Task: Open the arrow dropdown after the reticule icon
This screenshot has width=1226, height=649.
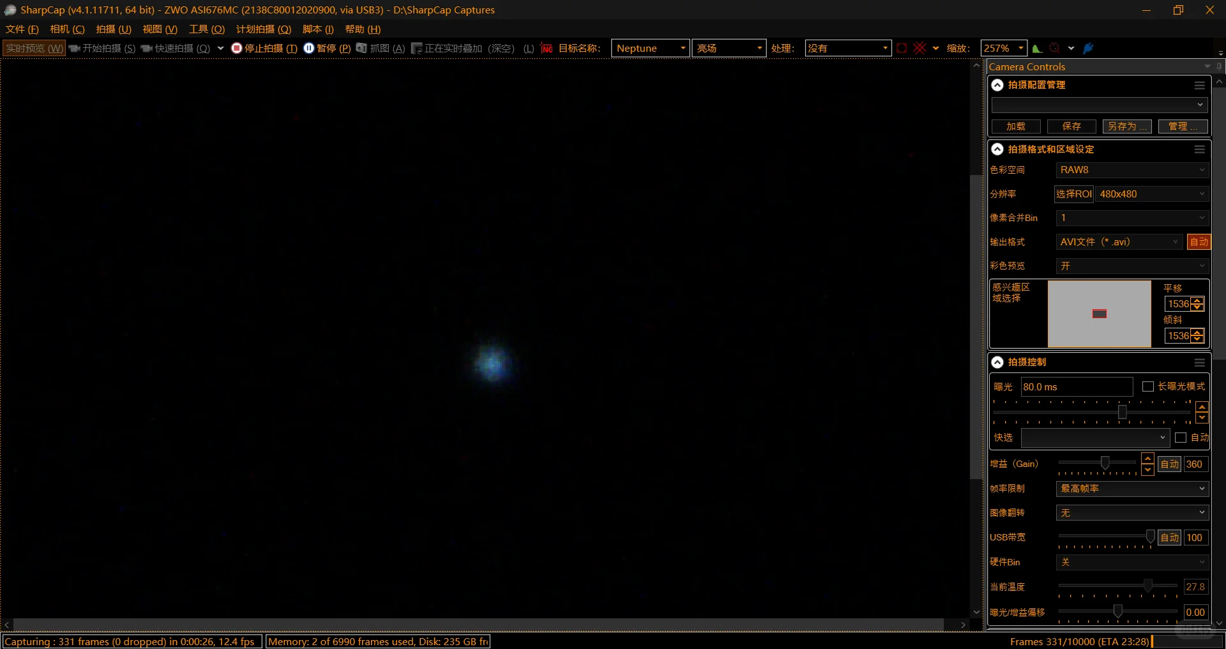Action: tap(935, 49)
